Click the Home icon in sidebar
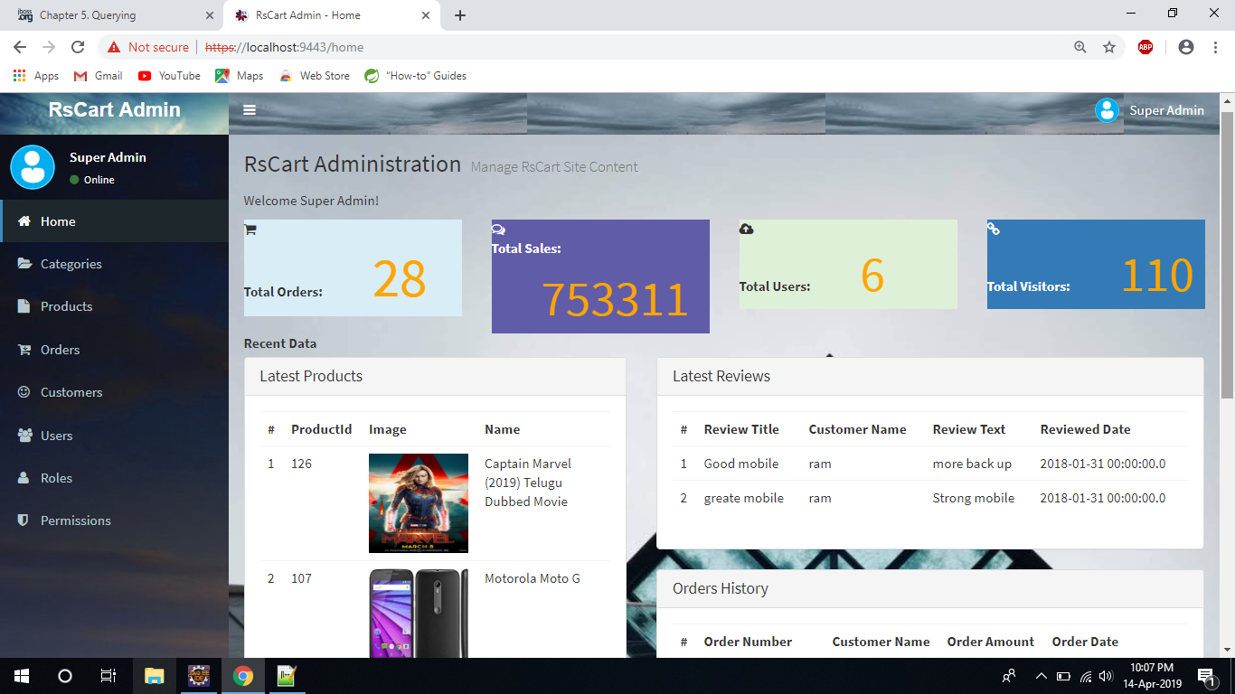The height and width of the screenshot is (694, 1235). coord(24,221)
